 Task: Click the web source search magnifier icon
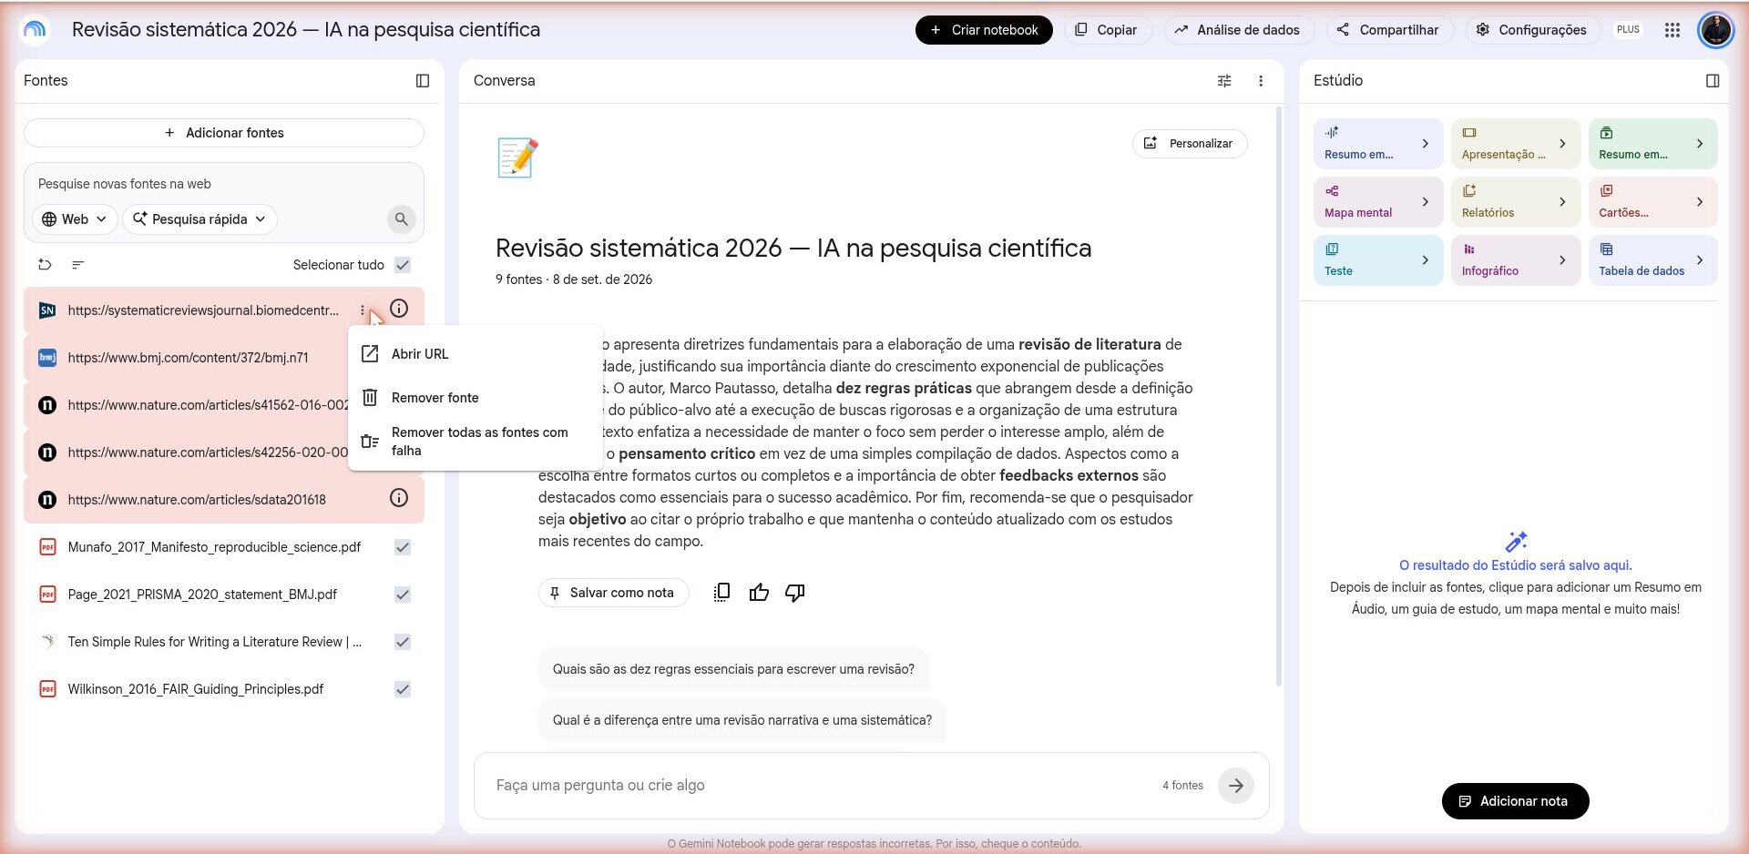402,219
